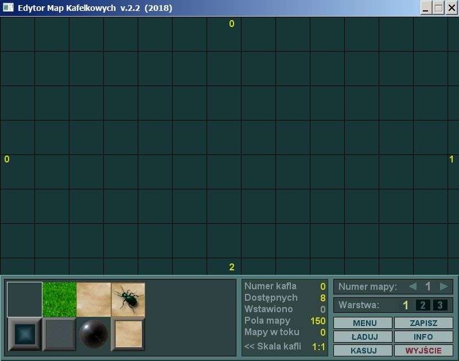Open the INFO panel
This screenshot has width=459, height=361.
pyautogui.click(x=423, y=337)
